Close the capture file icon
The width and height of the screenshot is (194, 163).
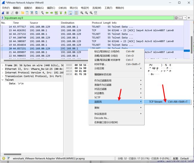click(x=32, y=13)
